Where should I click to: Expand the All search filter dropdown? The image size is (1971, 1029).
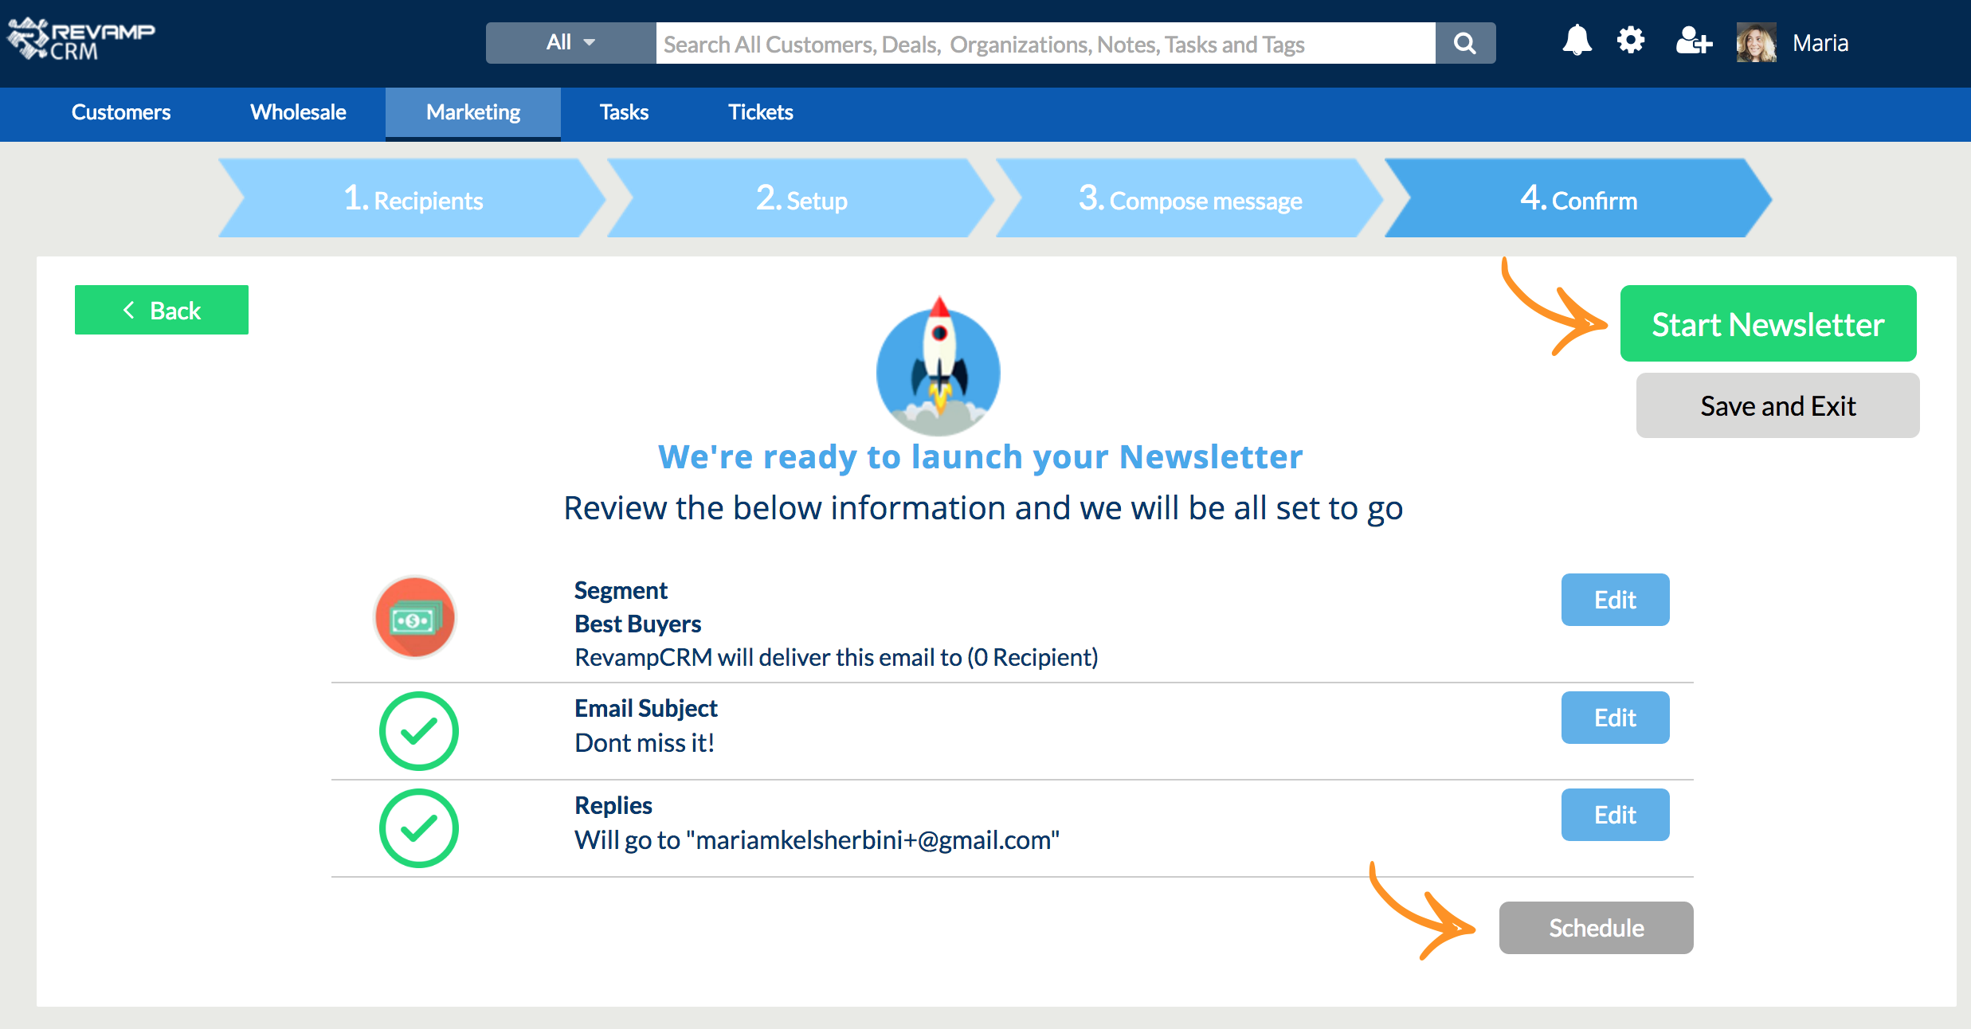[570, 43]
